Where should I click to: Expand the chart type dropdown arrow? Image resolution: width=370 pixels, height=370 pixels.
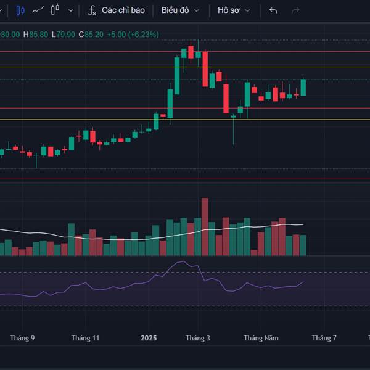click(70, 10)
